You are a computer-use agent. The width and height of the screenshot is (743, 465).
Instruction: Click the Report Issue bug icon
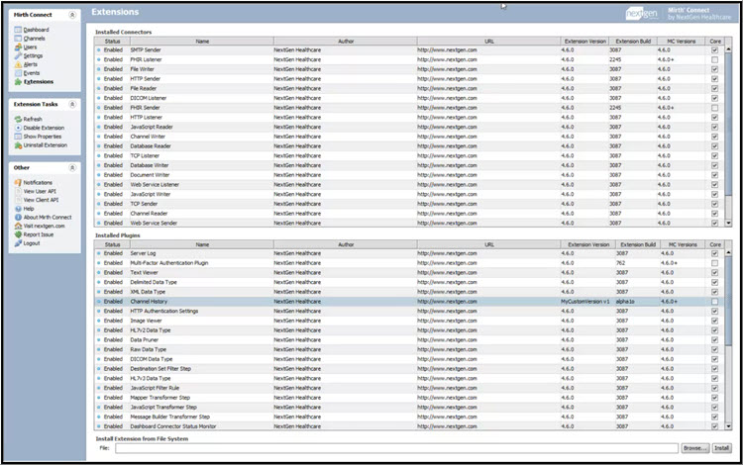pos(18,234)
